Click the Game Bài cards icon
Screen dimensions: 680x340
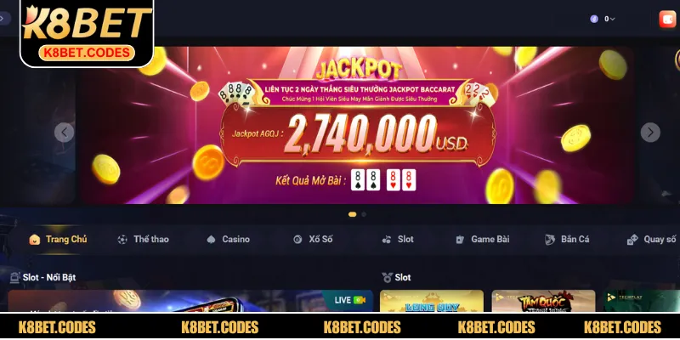click(460, 240)
